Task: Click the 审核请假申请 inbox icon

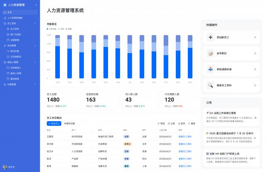Action: coord(210,69)
